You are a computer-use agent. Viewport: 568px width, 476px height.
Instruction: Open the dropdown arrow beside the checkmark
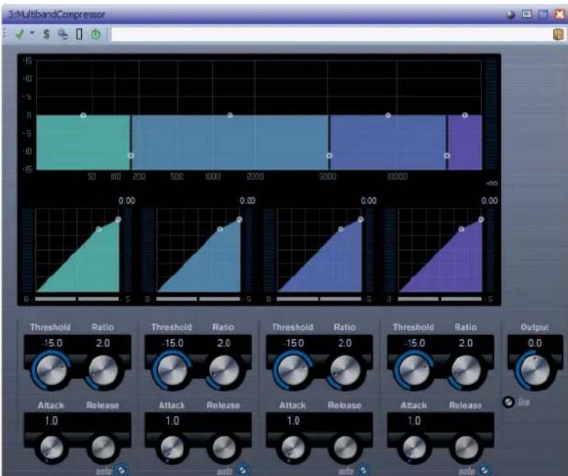[x=32, y=33]
